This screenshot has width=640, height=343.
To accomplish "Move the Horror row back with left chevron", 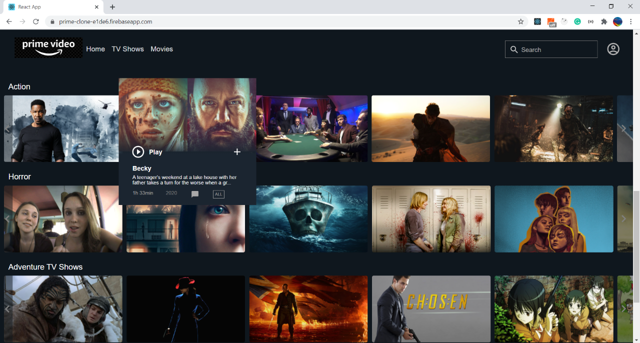I will point(7,219).
